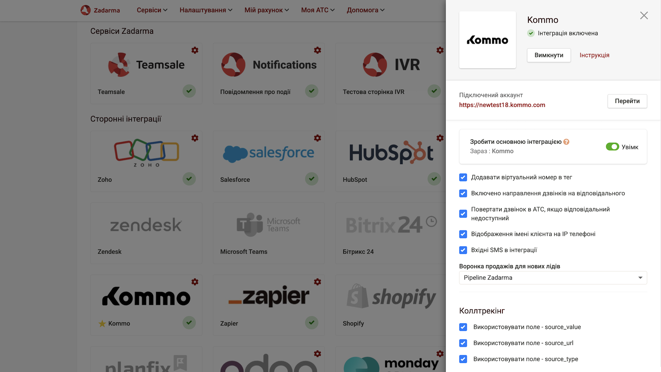Screen dimensions: 661x372
Task: Expand the Допомога menu
Action: coord(366,10)
